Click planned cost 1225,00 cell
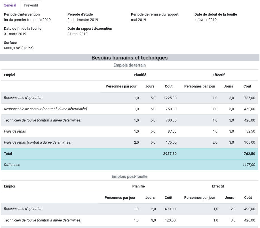 click(170, 98)
